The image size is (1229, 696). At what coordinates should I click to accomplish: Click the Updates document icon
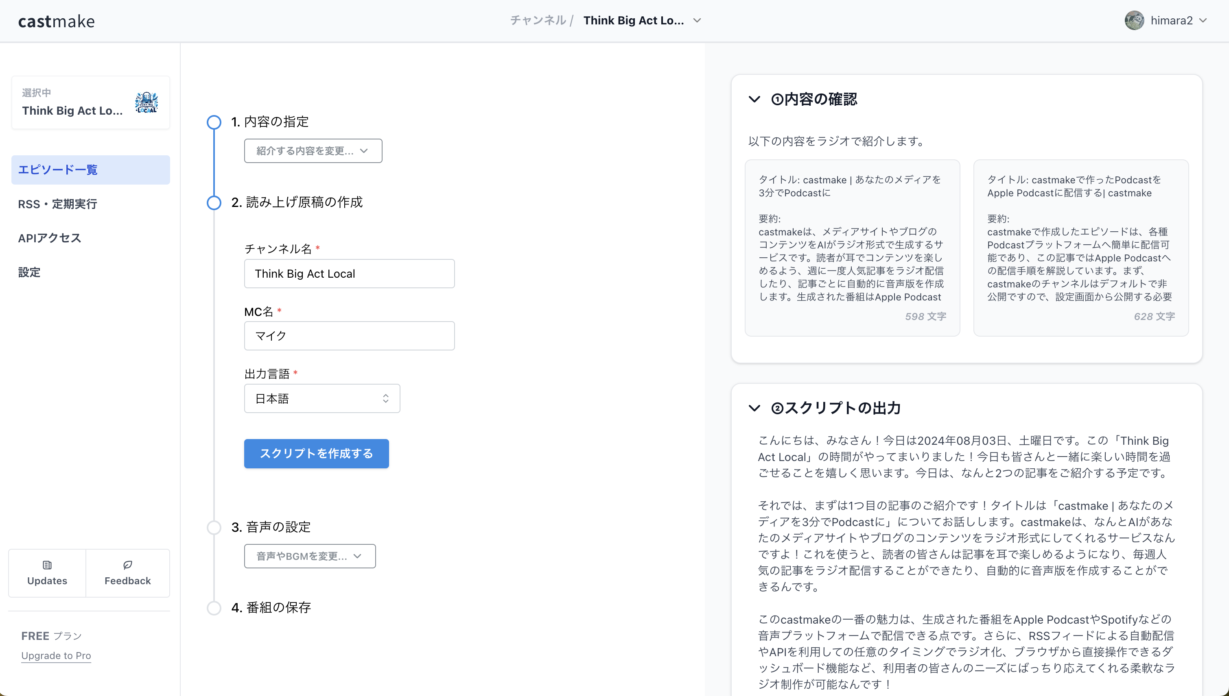pyautogui.click(x=47, y=565)
